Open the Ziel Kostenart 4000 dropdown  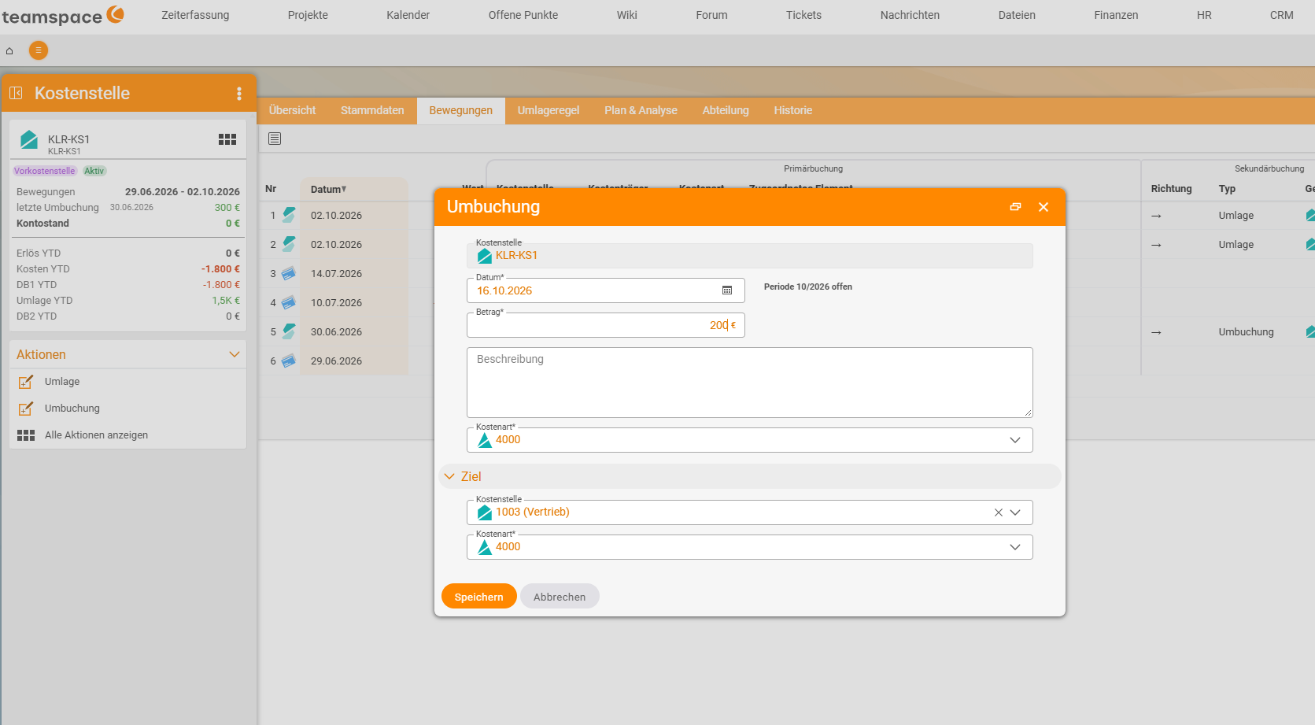[1015, 547]
